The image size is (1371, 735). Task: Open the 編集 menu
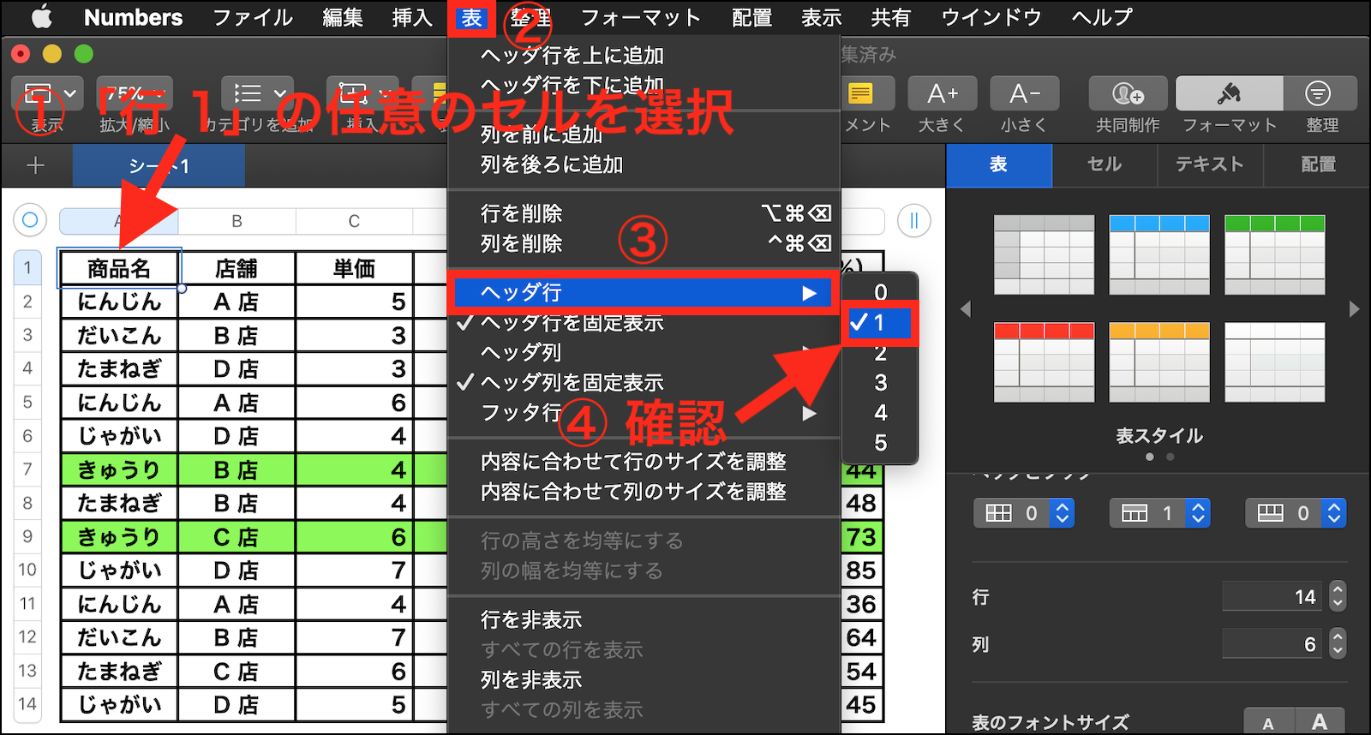(343, 17)
